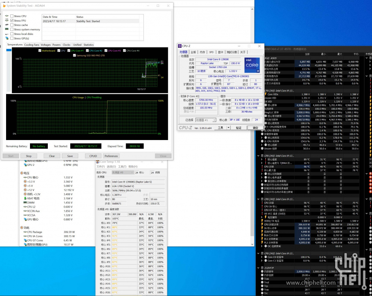The height and width of the screenshot is (296, 372).
Task: Collapse the CPU [#0] 核心温度 group in HWiNFO
Action: (259, 156)
